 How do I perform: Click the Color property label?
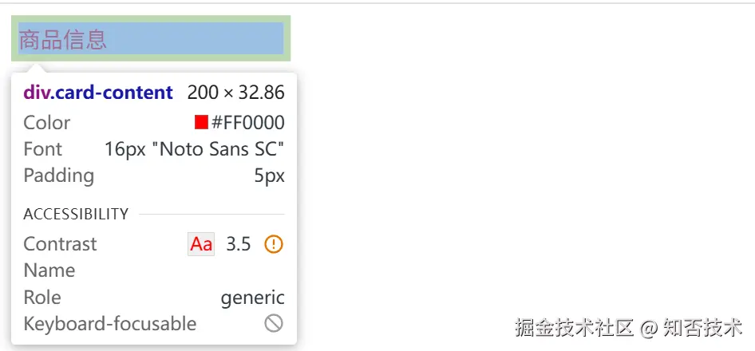click(x=46, y=123)
